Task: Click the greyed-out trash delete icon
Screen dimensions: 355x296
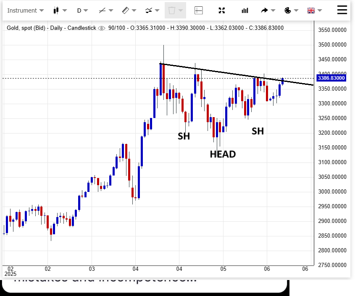Action: pos(172,10)
